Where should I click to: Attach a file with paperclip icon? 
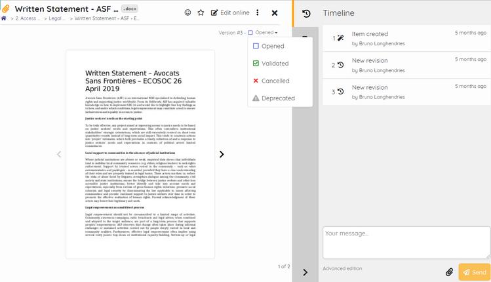[449, 272]
